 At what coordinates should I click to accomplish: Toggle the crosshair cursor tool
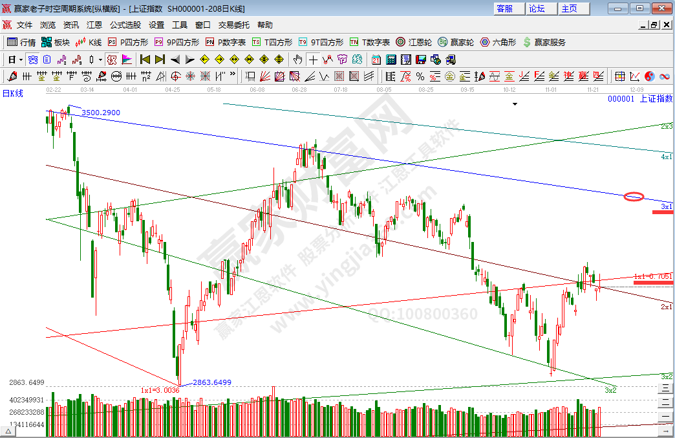point(313,60)
